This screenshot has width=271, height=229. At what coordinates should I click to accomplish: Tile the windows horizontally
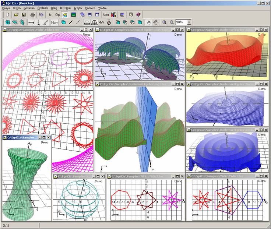click(x=90, y=15)
